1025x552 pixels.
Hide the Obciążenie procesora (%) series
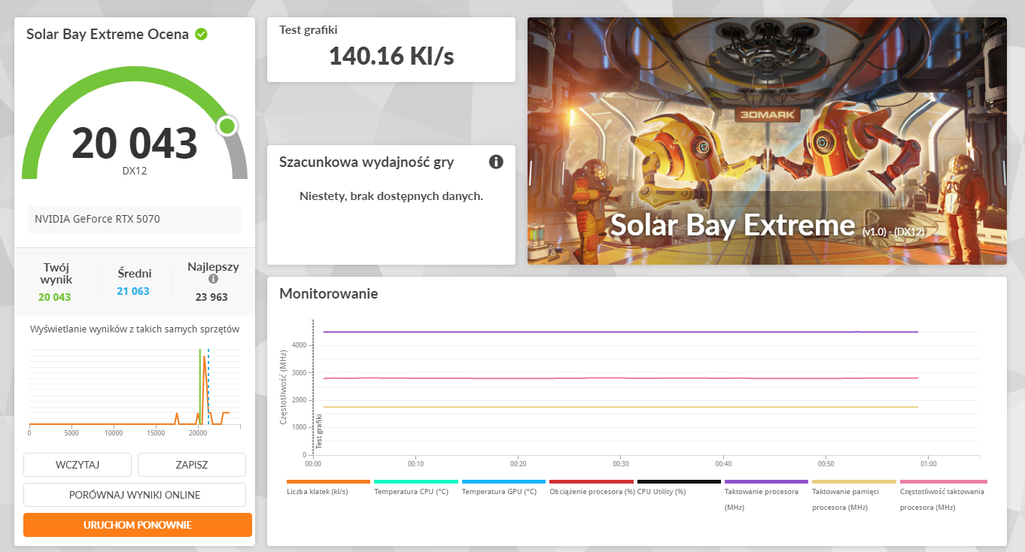[592, 491]
